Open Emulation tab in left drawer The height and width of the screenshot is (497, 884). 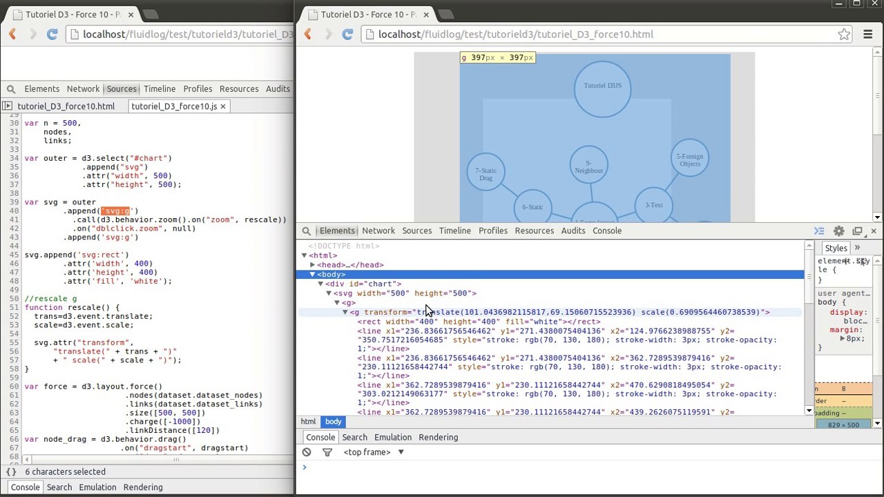point(97,487)
